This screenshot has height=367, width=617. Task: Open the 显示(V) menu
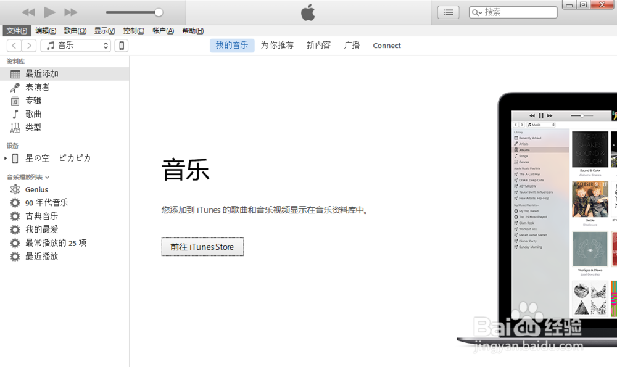105,31
